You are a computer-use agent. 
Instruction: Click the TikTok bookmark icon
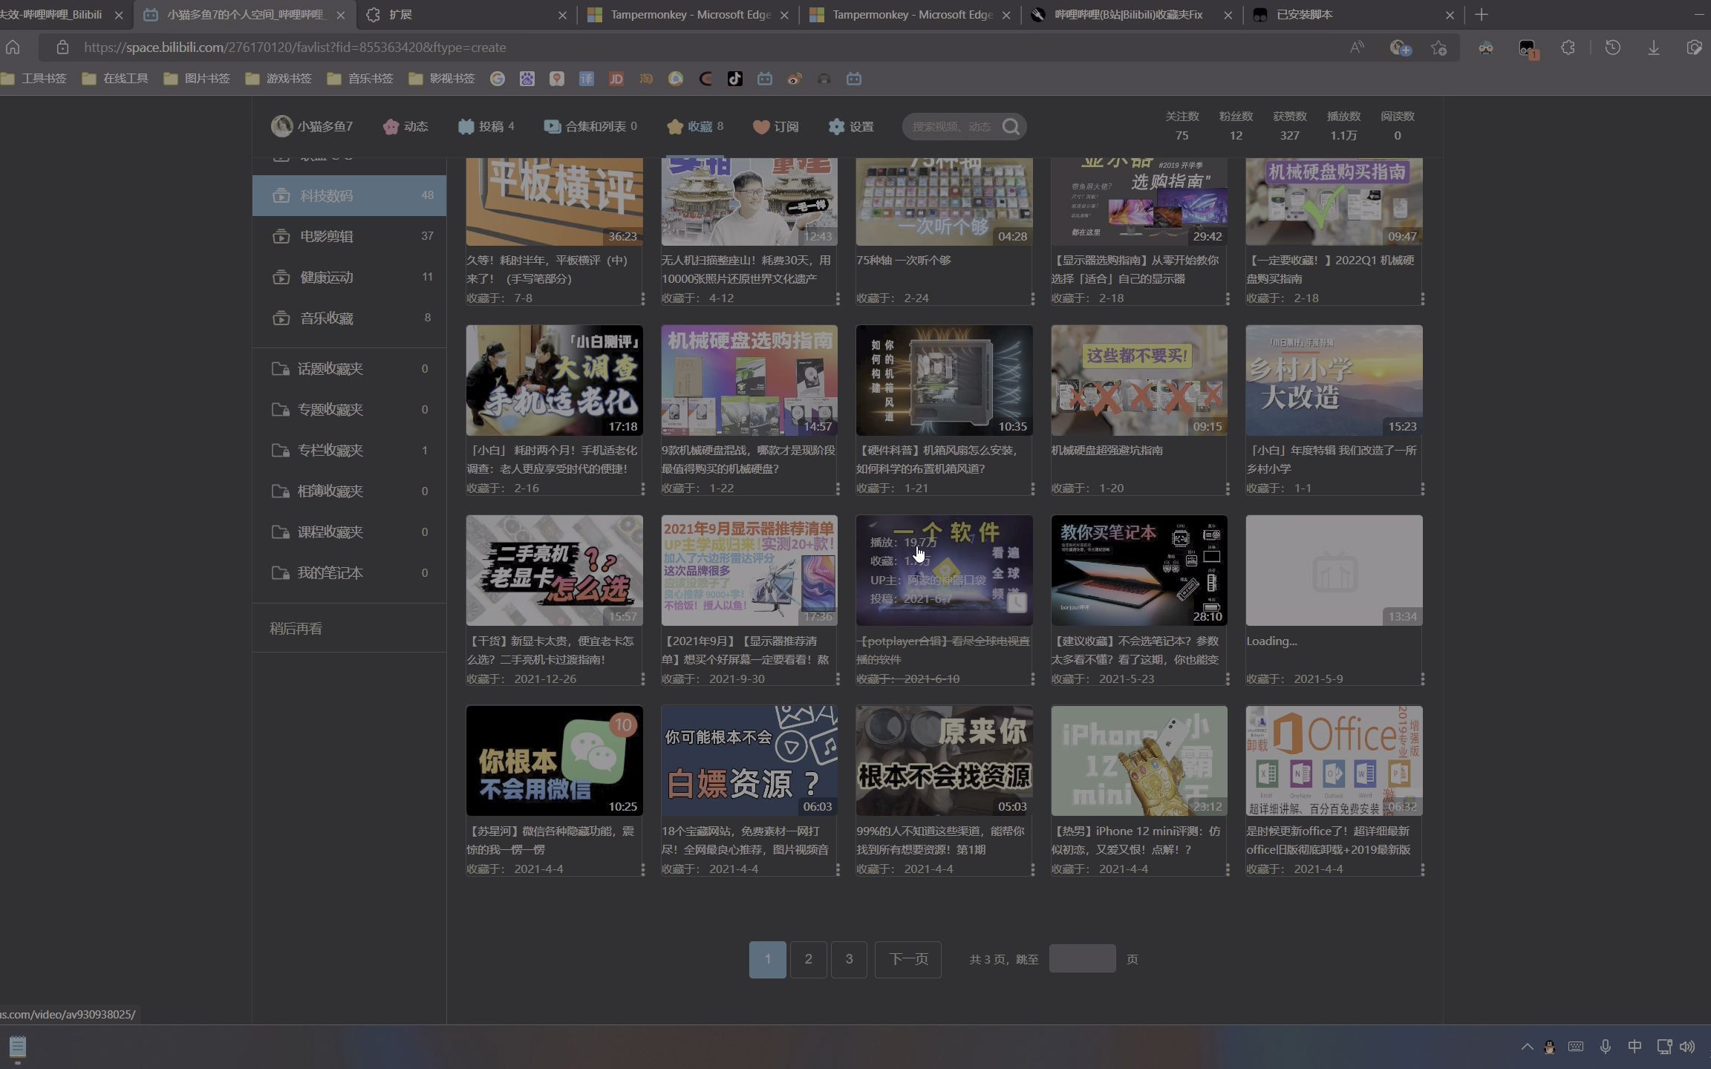pyautogui.click(x=735, y=79)
